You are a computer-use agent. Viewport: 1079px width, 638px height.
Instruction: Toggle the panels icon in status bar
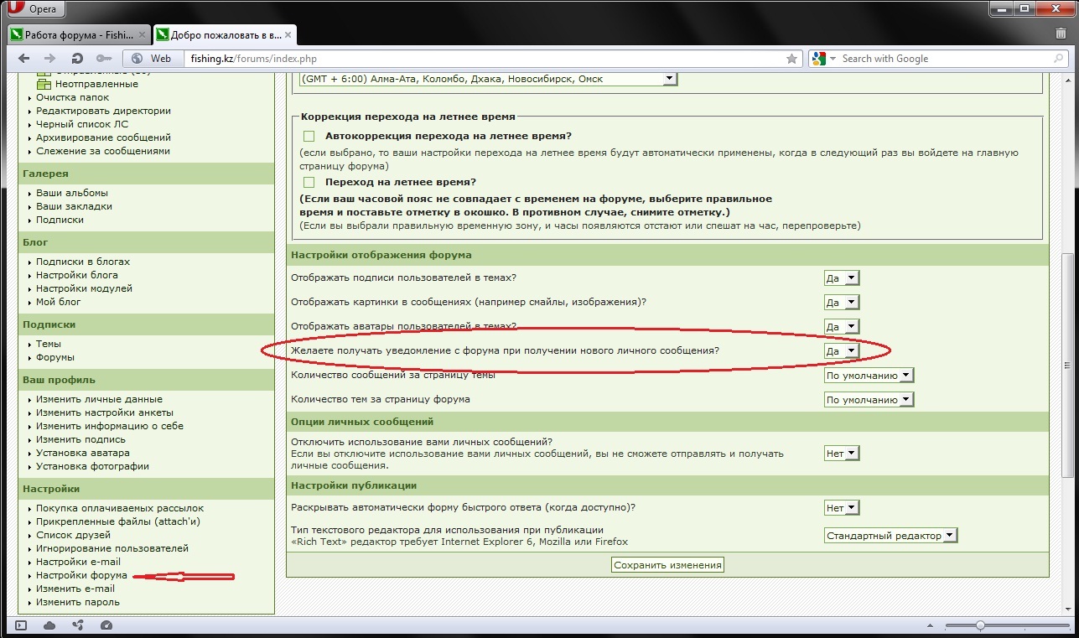click(x=21, y=625)
